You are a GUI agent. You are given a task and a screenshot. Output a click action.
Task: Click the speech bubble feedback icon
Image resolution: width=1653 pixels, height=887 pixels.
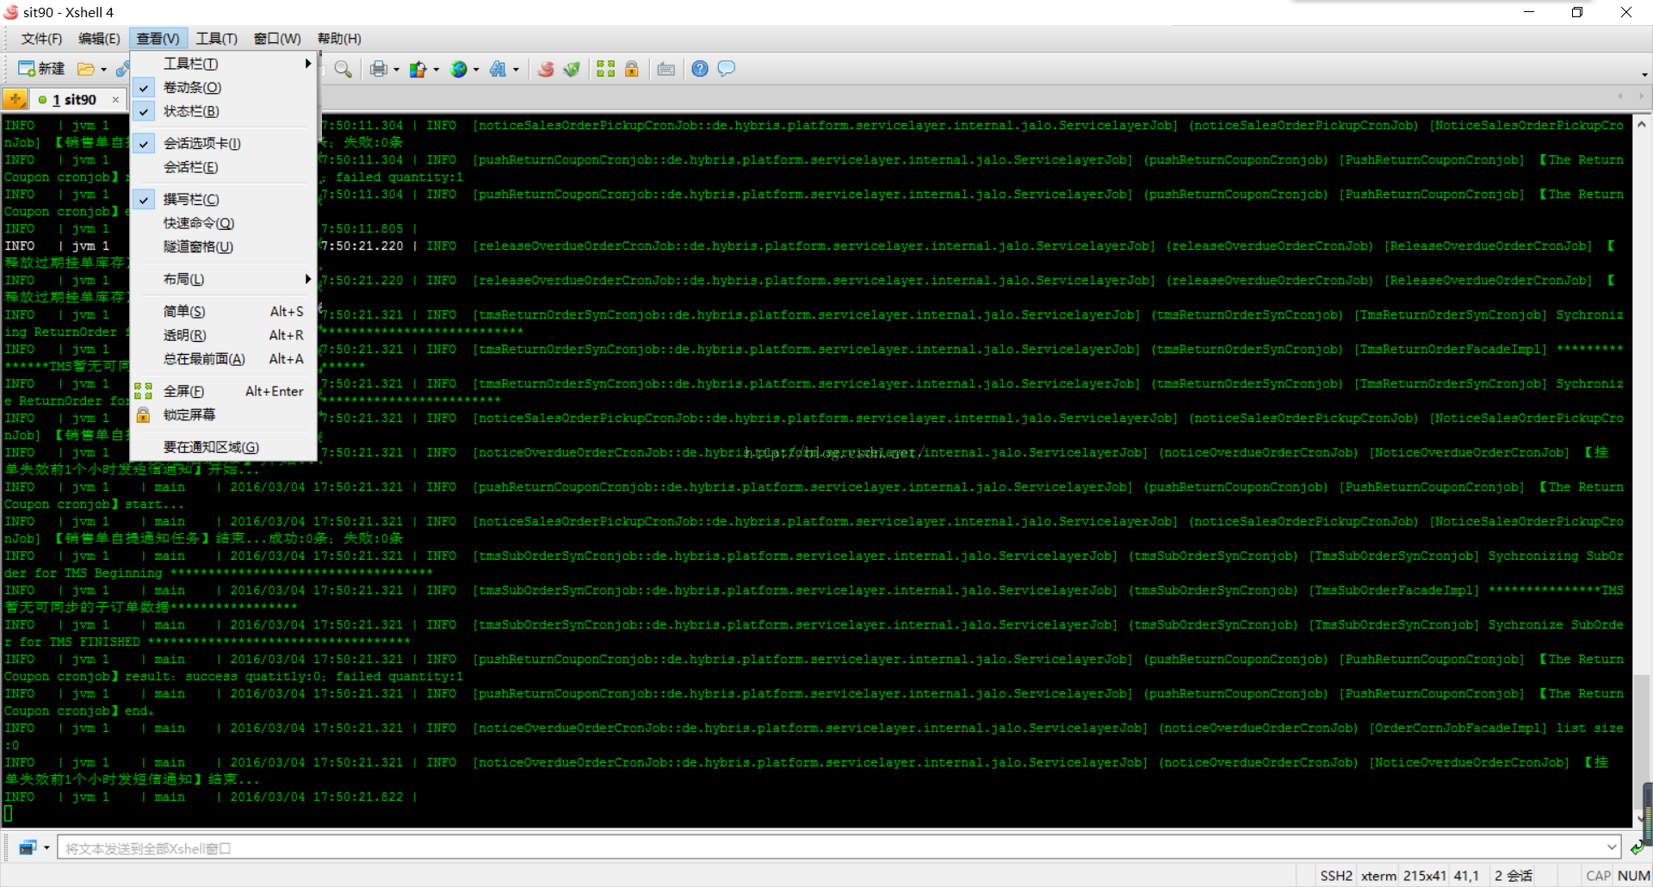[x=727, y=69]
